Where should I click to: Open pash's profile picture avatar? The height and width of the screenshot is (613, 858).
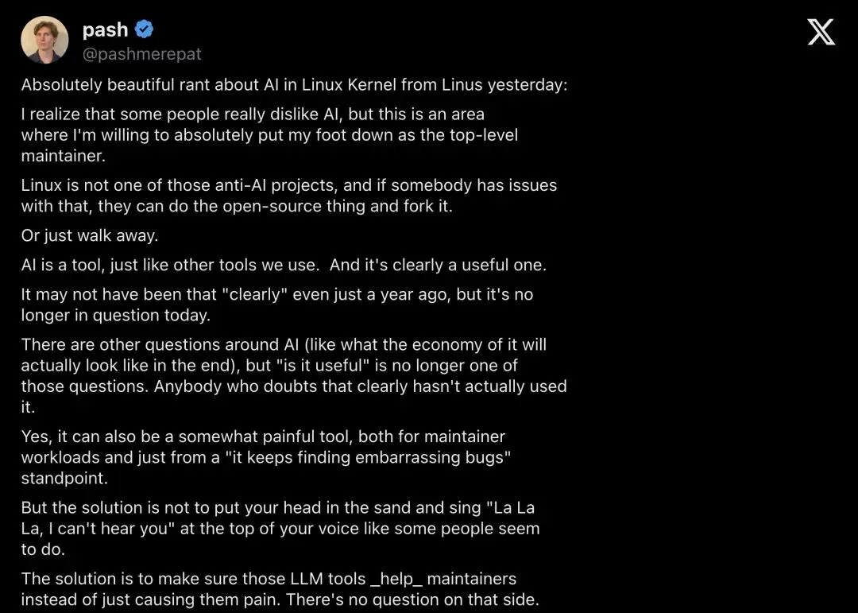[44, 40]
